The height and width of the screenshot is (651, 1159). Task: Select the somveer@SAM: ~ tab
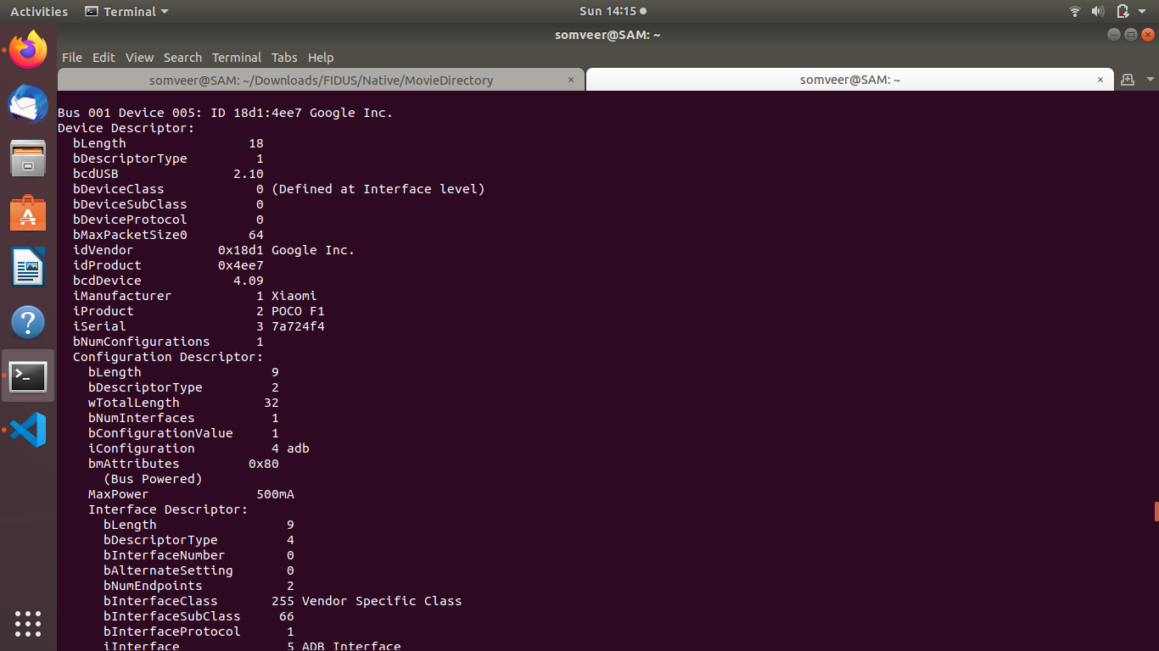tap(849, 80)
